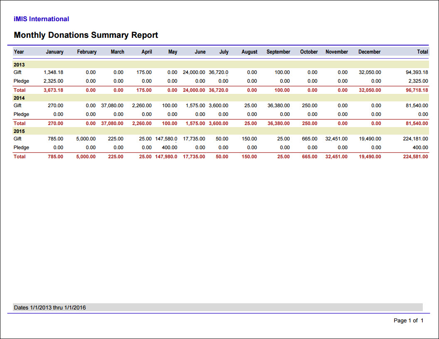
Task: Click the October column header
Action: tap(309, 52)
